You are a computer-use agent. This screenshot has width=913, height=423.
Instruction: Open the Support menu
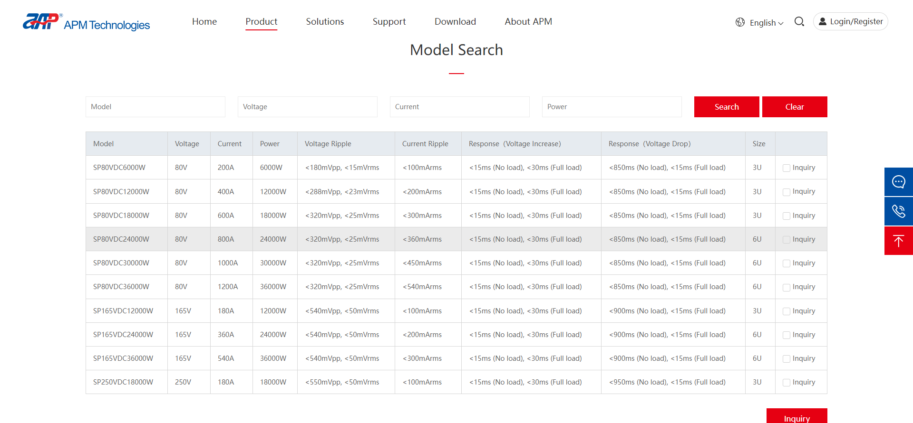click(x=389, y=22)
